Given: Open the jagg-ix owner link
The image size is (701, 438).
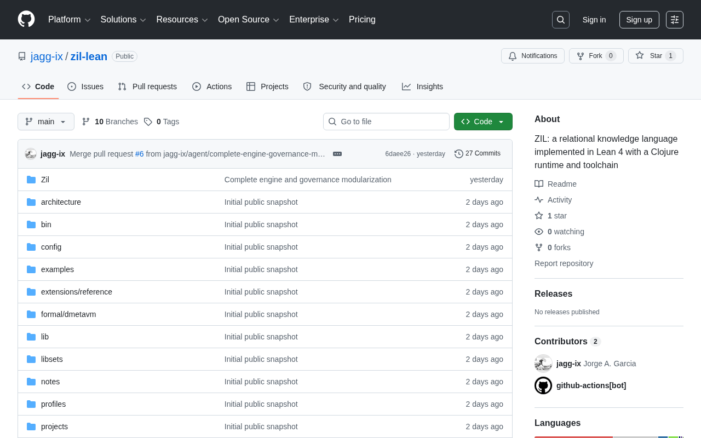Looking at the screenshot, I should [47, 56].
